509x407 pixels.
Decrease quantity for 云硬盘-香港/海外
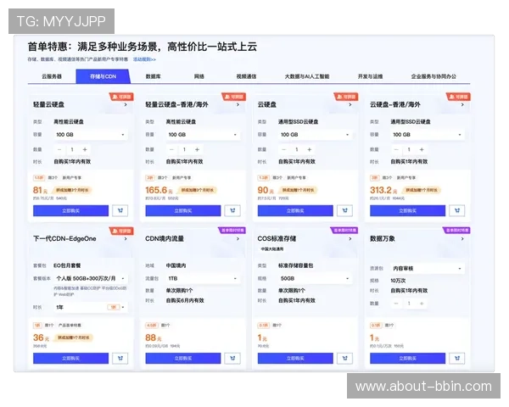[x=396, y=149]
